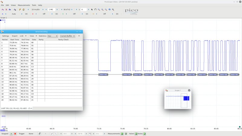Click the undo zoom icon
The image size is (242, 136).
110,9
